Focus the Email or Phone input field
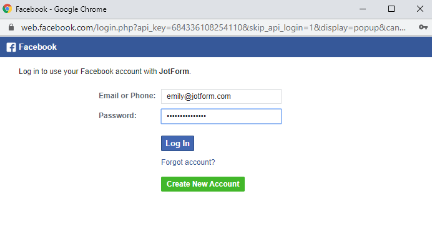Viewport: 432px width, 232px height. 221,96
